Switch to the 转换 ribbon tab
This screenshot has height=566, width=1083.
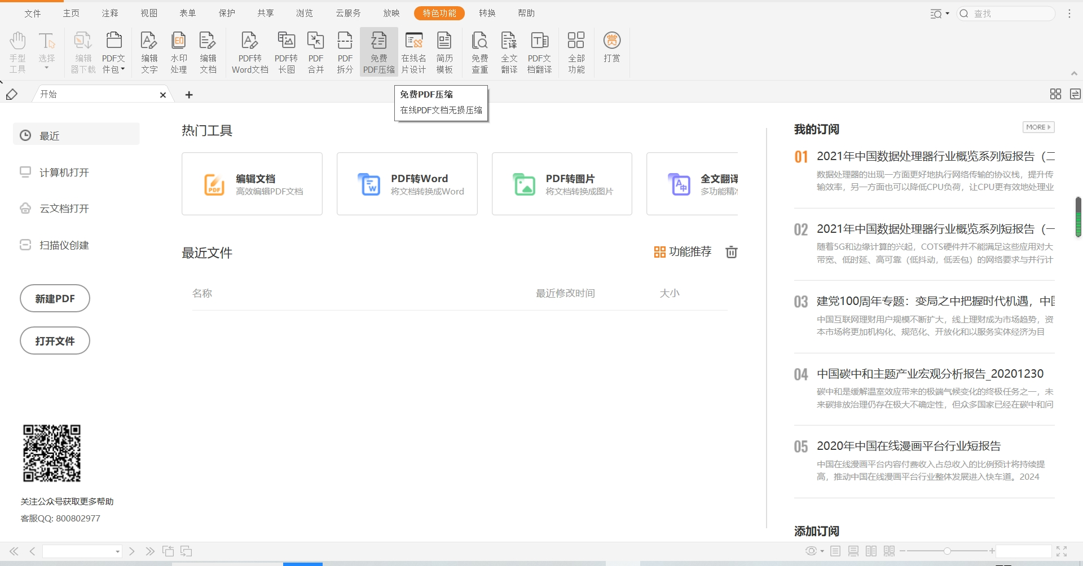coord(487,13)
